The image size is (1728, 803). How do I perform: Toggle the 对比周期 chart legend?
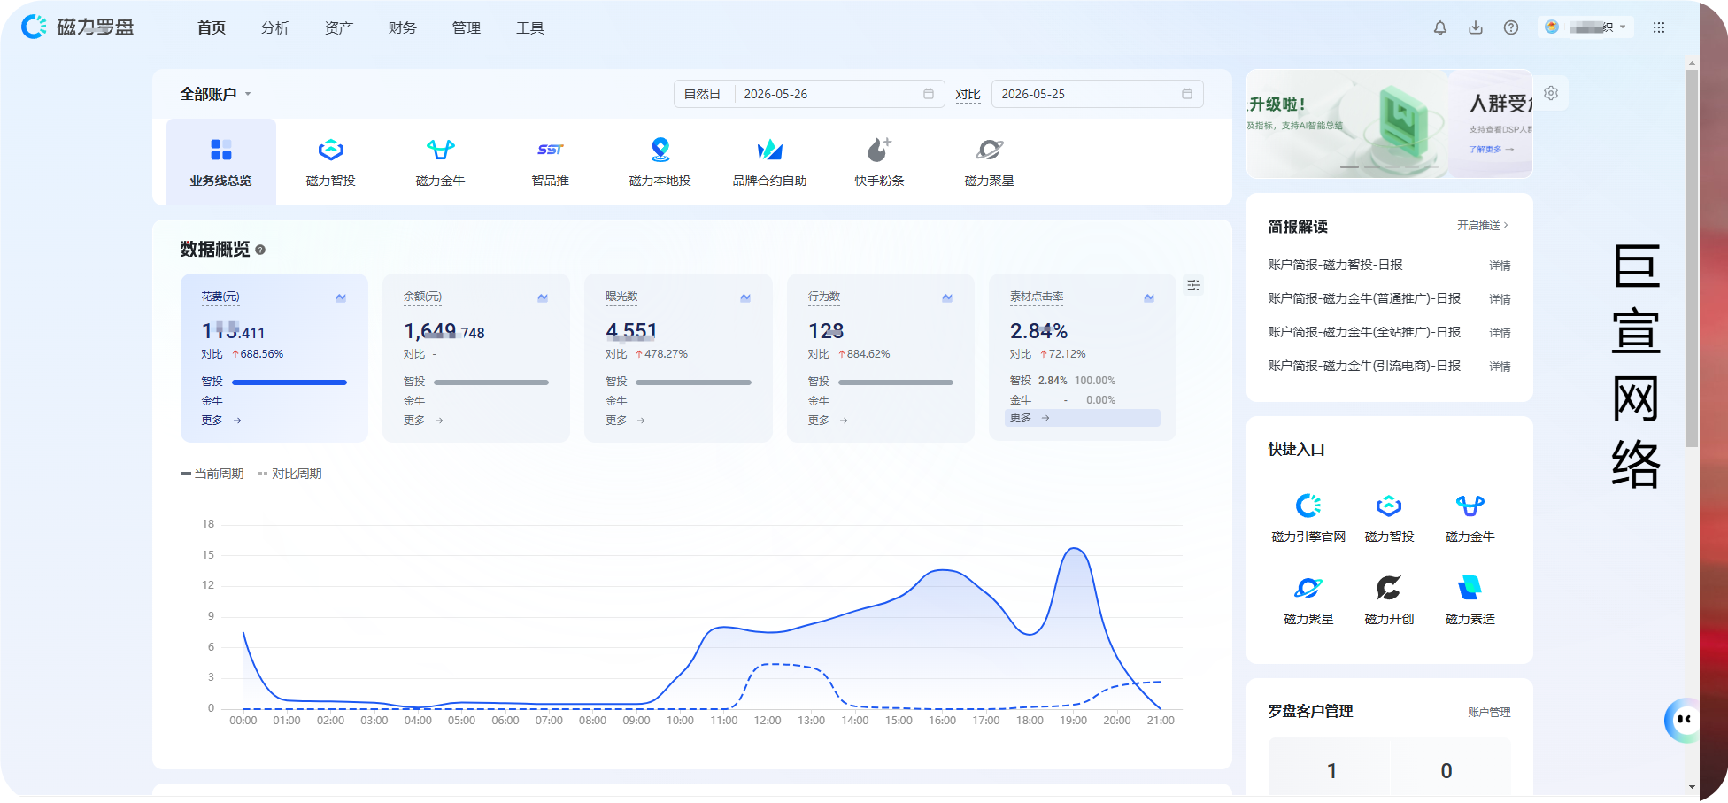[290, 474]
